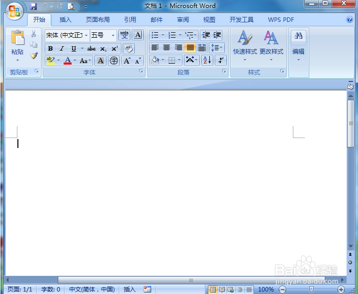Apply character shading
Screen dimensions: 358x294
[x=100, y=61]
